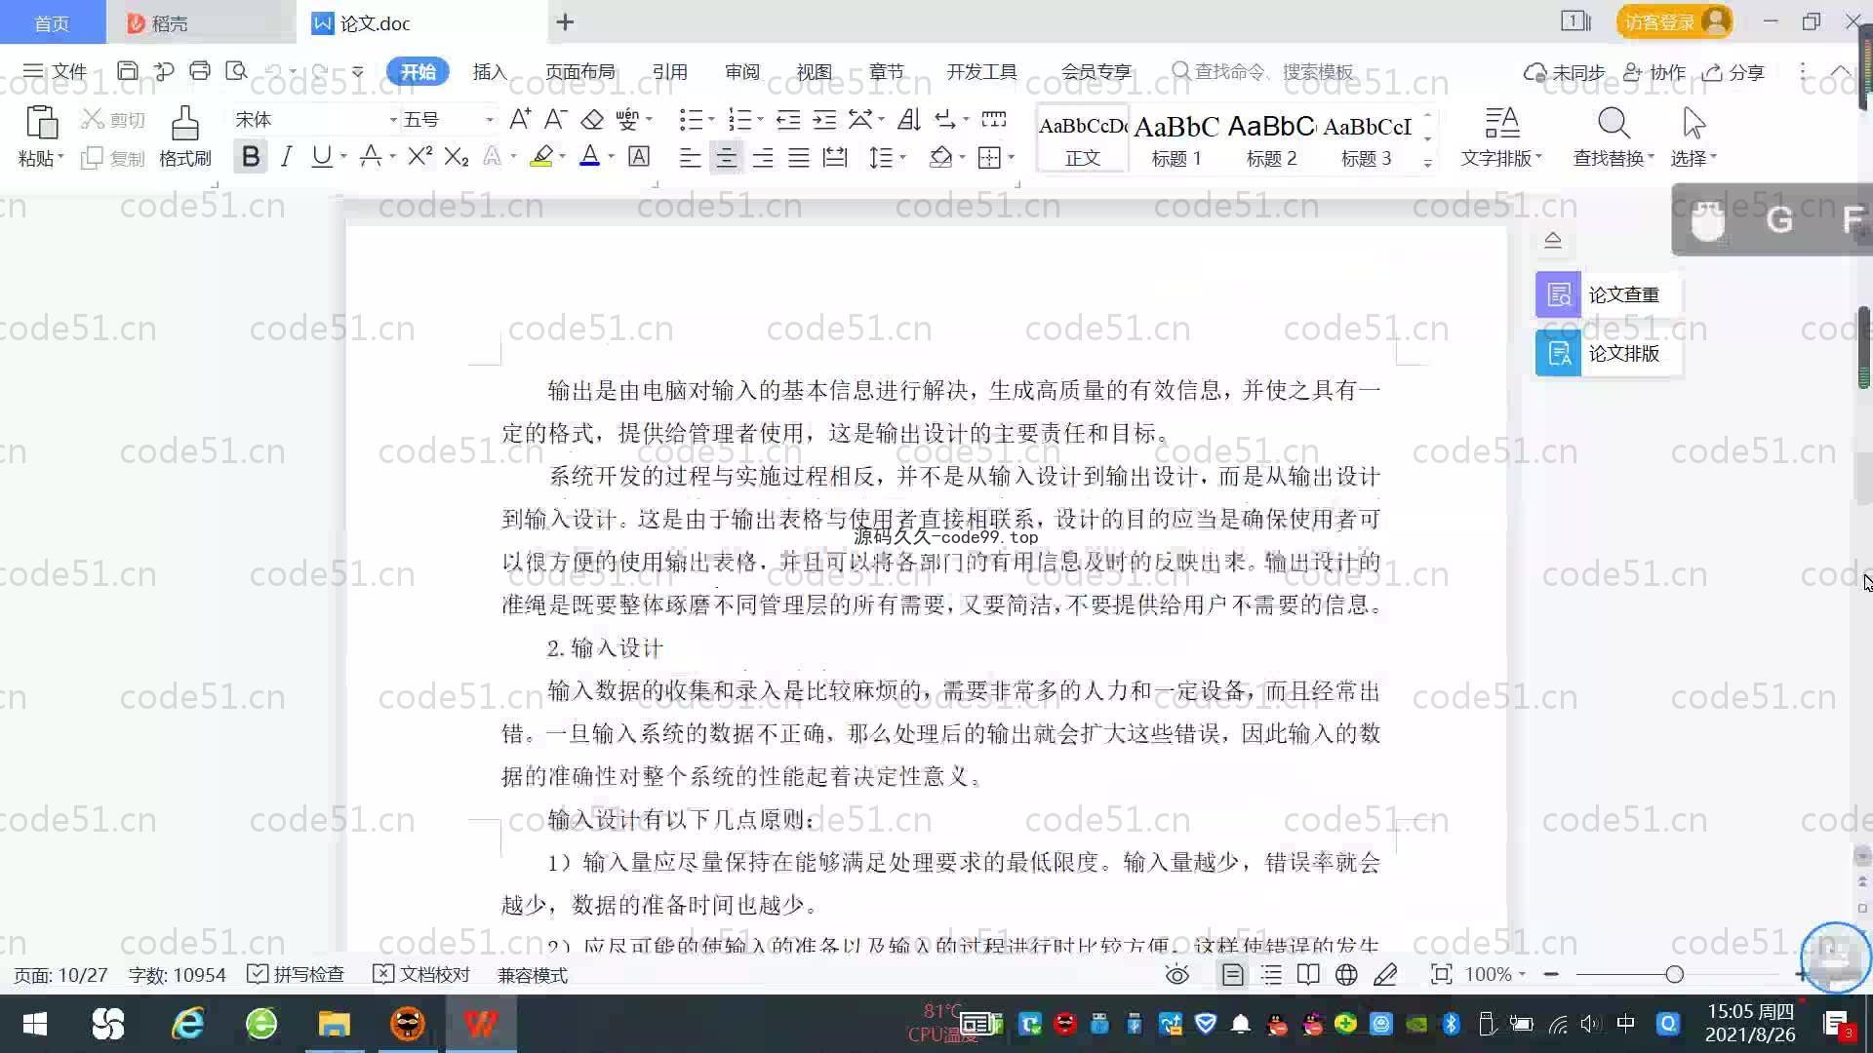Toggle center text alignment
The width and height of the screenshot is (1873, 1053).
pos(726,157)
